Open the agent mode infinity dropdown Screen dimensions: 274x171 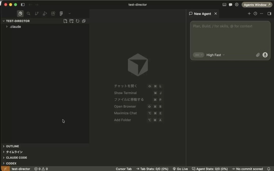[x=199, y=55]
